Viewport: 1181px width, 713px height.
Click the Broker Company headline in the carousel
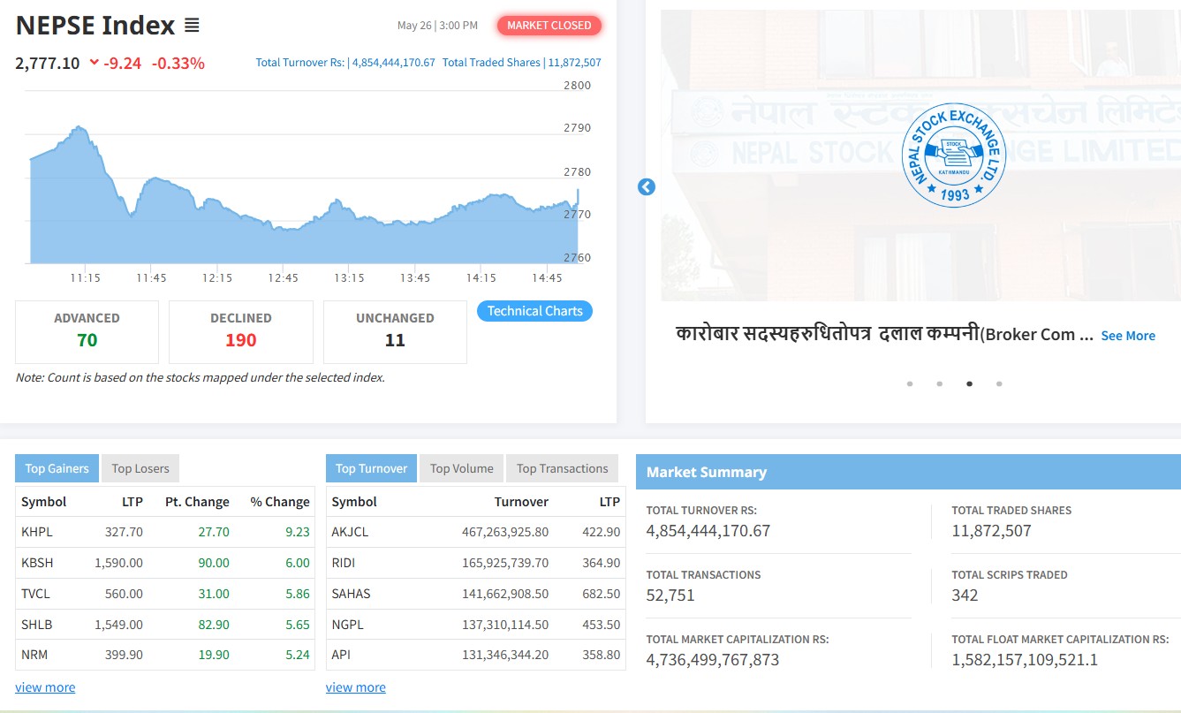884,334
